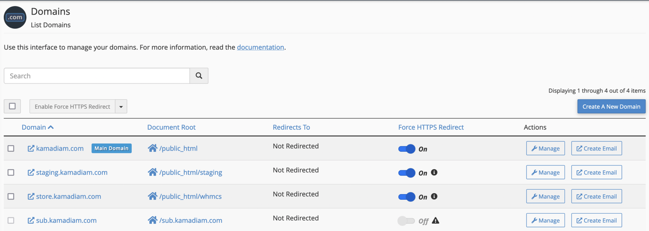Sort by Force HTTPS Redirect column
Image resolution: width=649 pixels, height=231 pixels.
[x=431, y=127]
